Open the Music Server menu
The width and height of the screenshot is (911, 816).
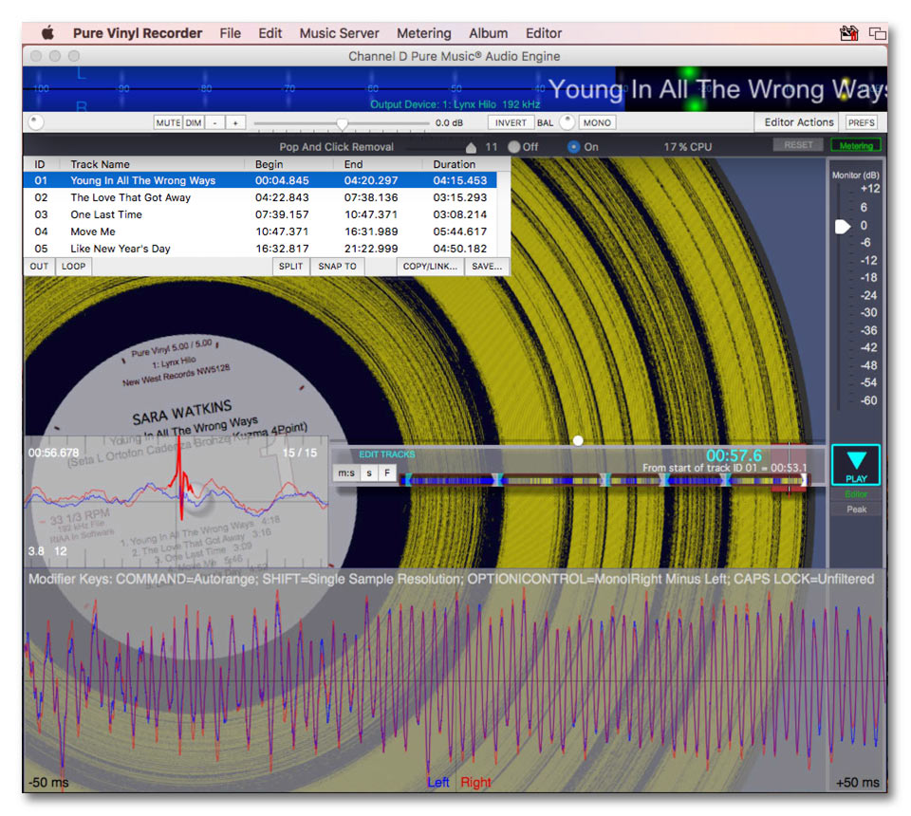click(340, 33)
